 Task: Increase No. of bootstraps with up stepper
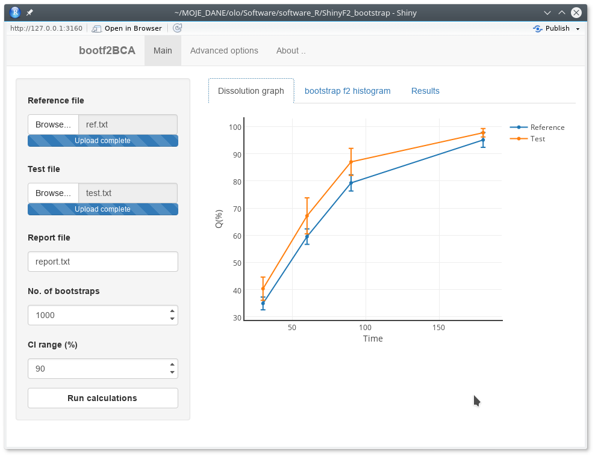[x=173, y=311]
